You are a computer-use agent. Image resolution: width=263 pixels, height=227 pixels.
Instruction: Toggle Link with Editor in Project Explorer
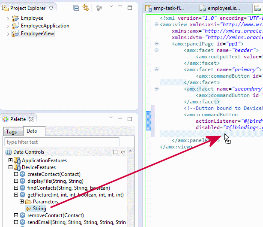coord(86,8)
